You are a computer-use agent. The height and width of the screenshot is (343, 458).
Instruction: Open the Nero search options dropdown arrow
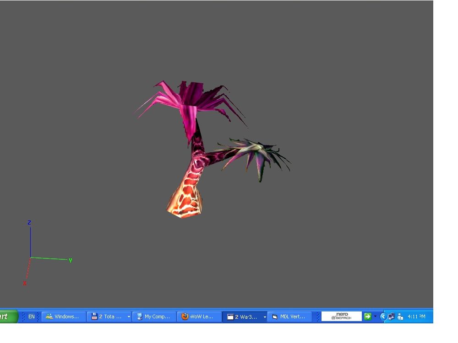tap(376, 316)
